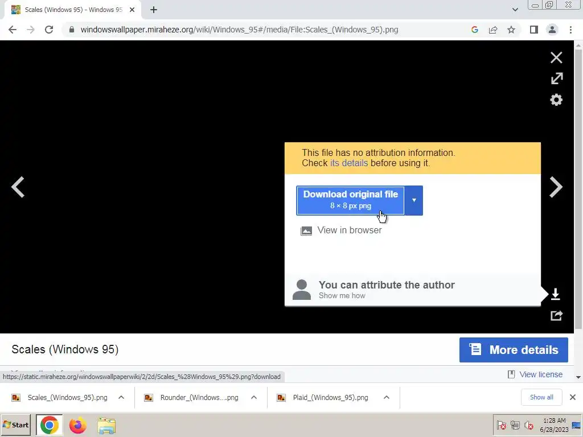The width and height of the screenshot is (583, 437).
Task: Expand the download size options dropdown arrow
Action: point(414,200)
